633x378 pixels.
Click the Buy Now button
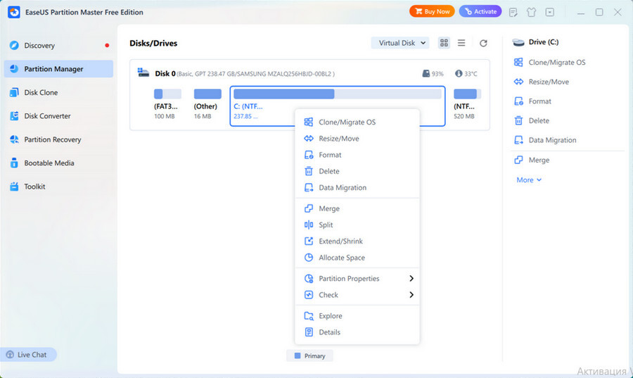tap(432, 11)
